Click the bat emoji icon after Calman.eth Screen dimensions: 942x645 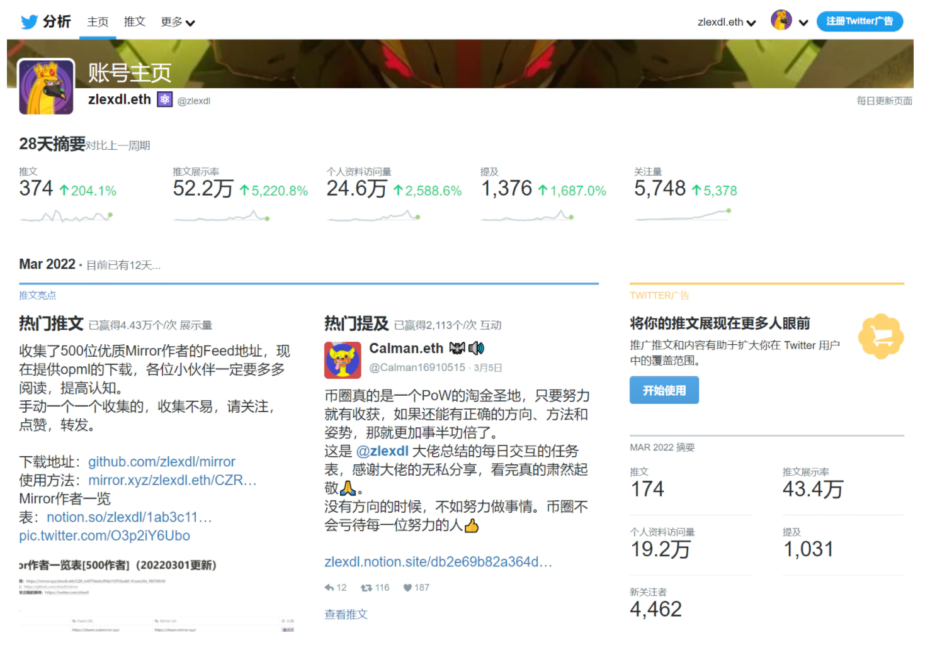(457, 348)
